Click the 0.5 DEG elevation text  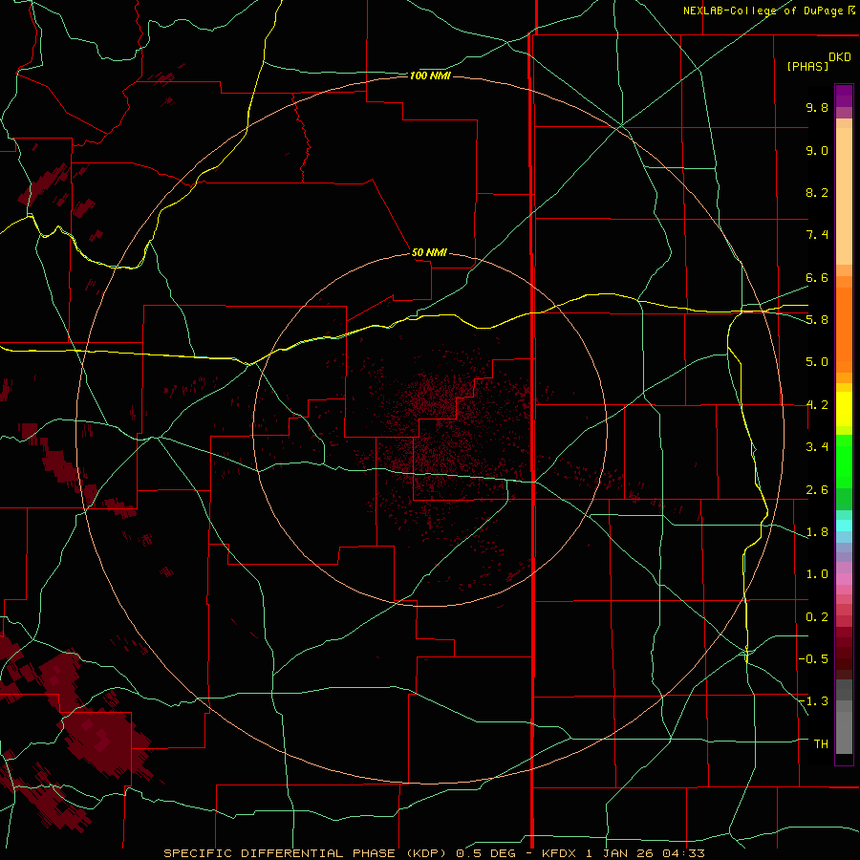coord(486,853)
